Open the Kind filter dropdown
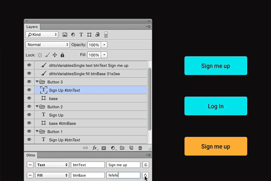 [x=42, y=35]
